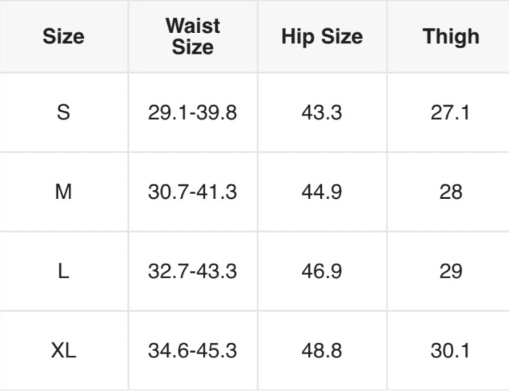Select the Hip Size column header

(x=321, y=36)
